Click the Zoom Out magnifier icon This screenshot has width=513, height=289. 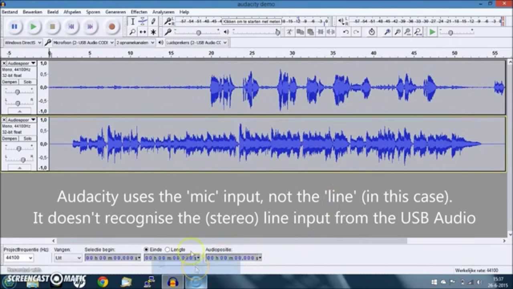[x=398, y=32]
